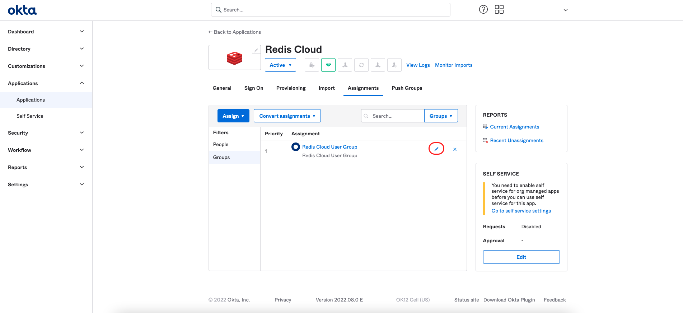Click the View Logs link

(x=418, y=65)
